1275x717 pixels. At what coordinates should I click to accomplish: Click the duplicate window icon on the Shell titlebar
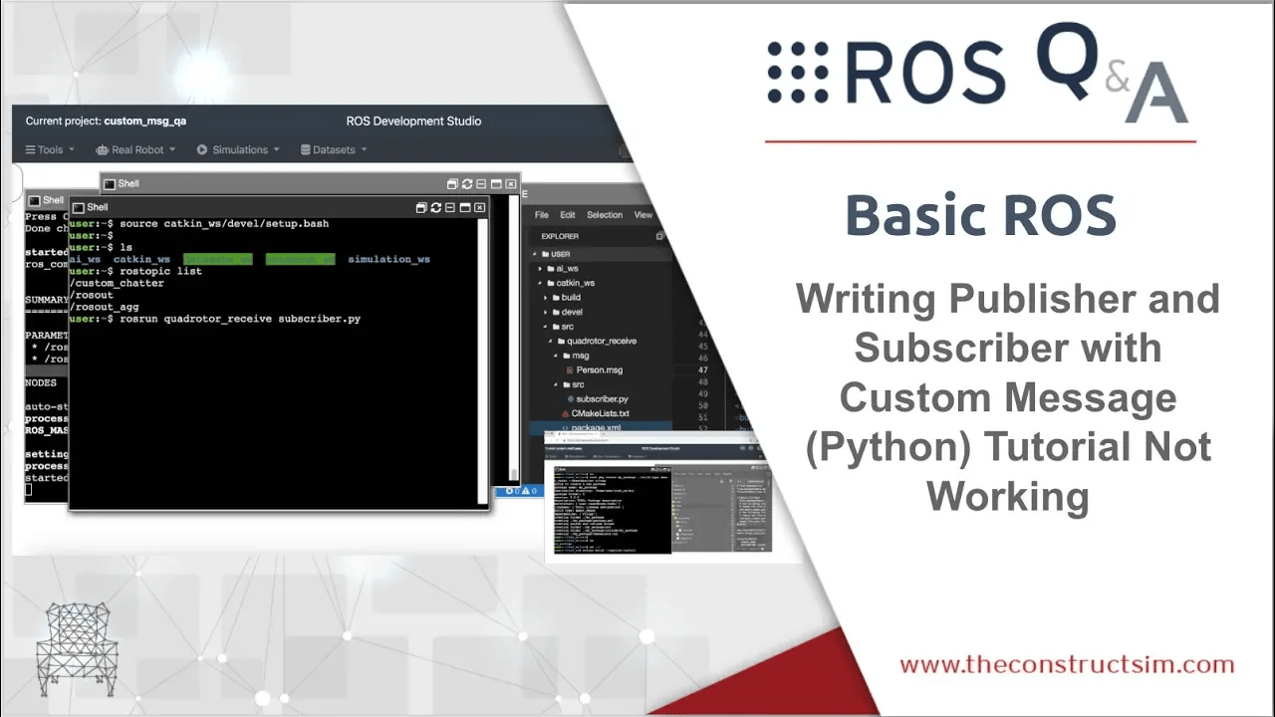click(420, 206)
